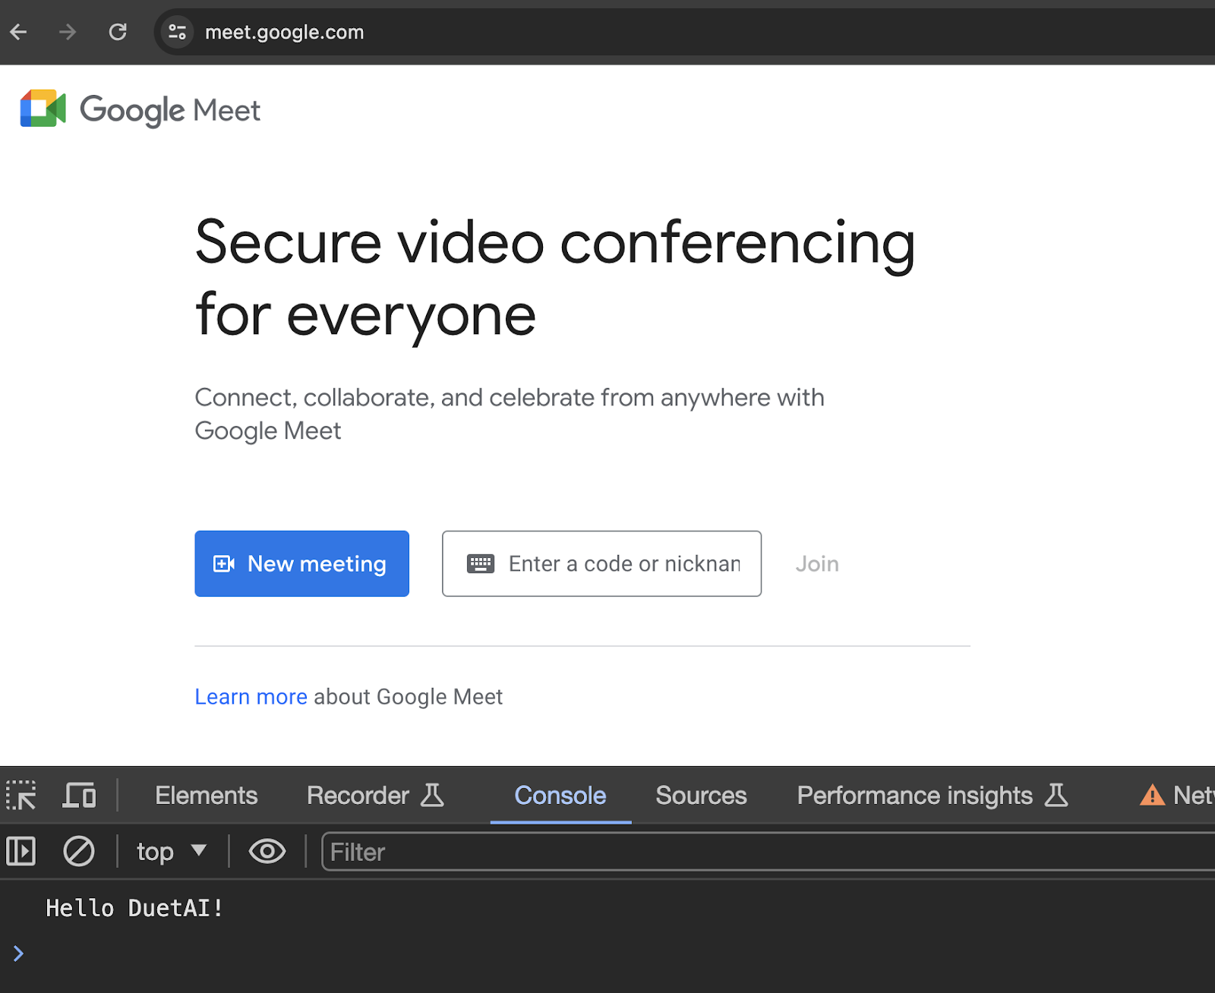The image size is (1215, 993).
Task: Click the browser back arrow
Action: click(x=19, y=32)
